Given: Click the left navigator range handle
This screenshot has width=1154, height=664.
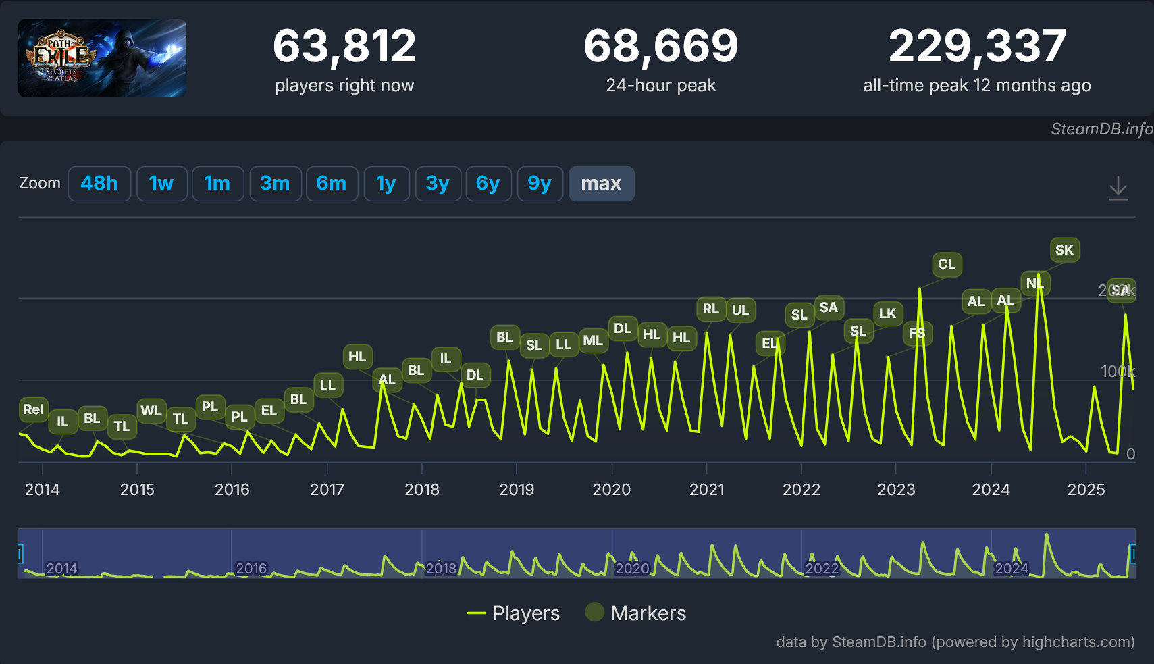Looking at the screenshot, I should click(20, 554).
